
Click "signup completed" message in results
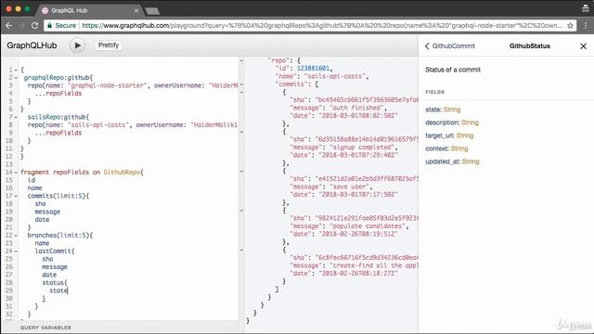pyautogui.click(x=362, y=148)
